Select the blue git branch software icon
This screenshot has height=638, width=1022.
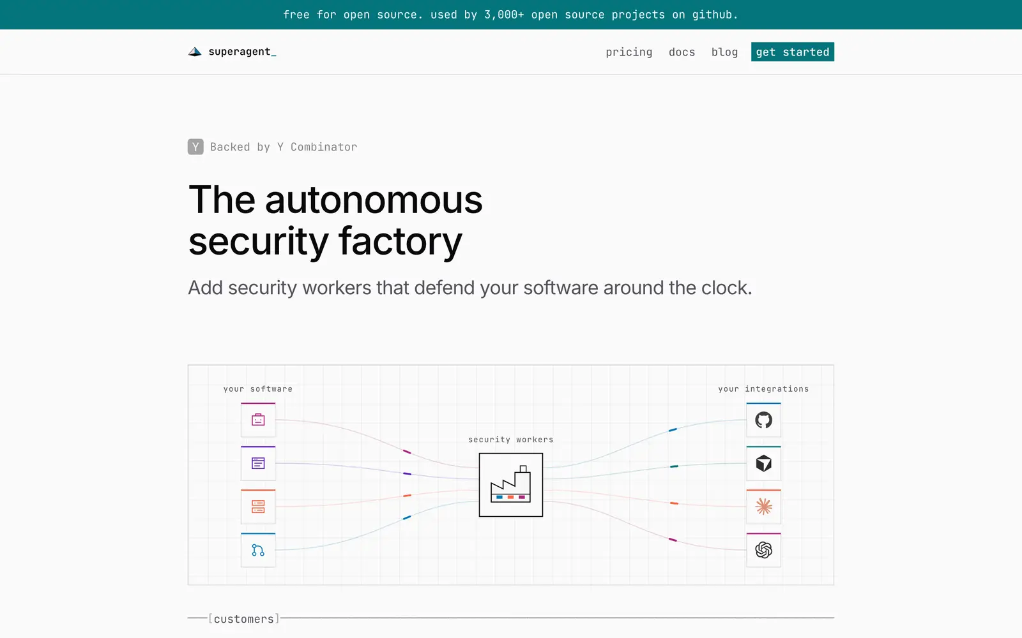(258, 550)
